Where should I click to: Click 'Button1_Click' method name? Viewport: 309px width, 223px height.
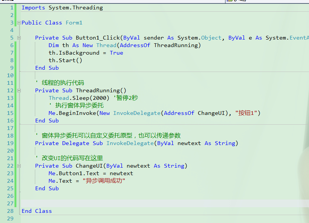pyautogui.click(x=98, y=38)
